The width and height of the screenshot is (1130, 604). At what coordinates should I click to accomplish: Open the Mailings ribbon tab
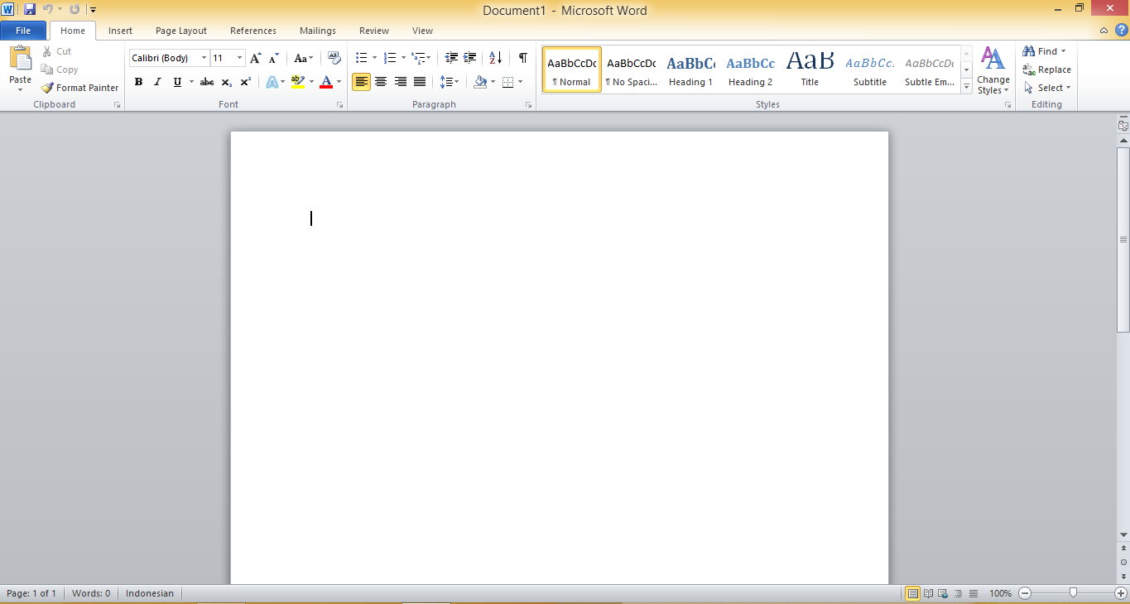[317, 31]
